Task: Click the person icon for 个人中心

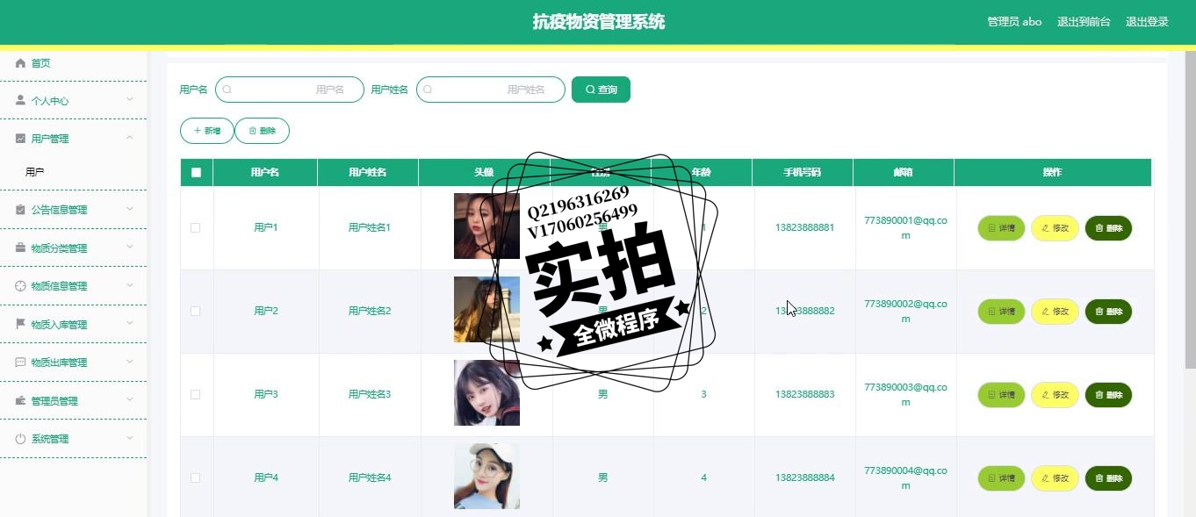Action: coord(21,100)
